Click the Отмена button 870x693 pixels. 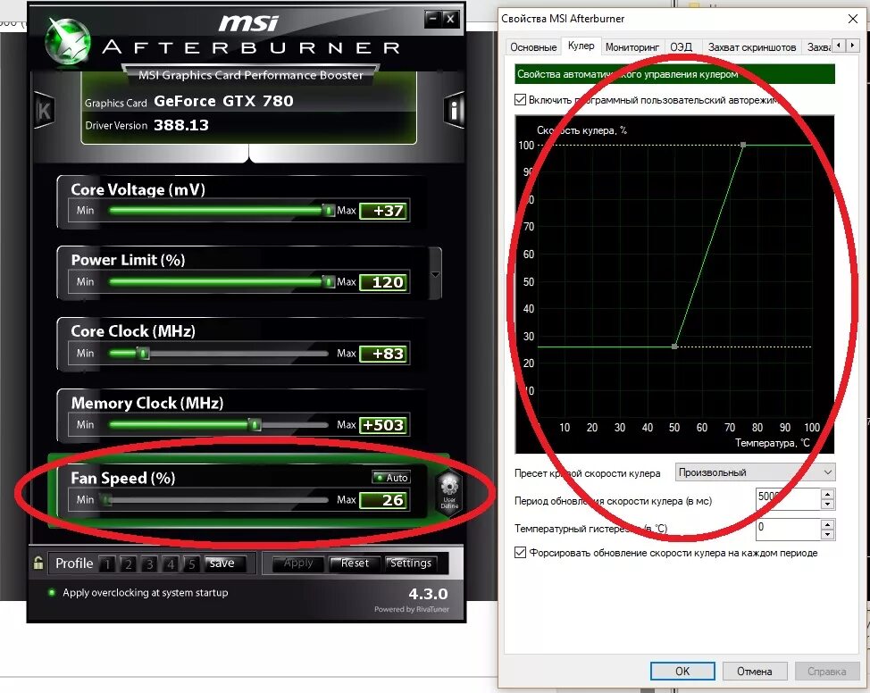pyautogui.click(x=754, y=671)
